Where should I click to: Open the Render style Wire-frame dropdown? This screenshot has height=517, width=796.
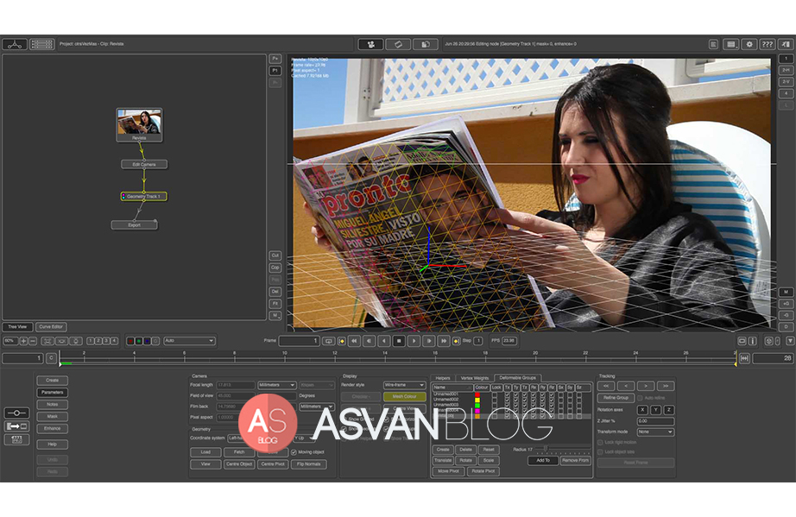[x=404, y=385]
